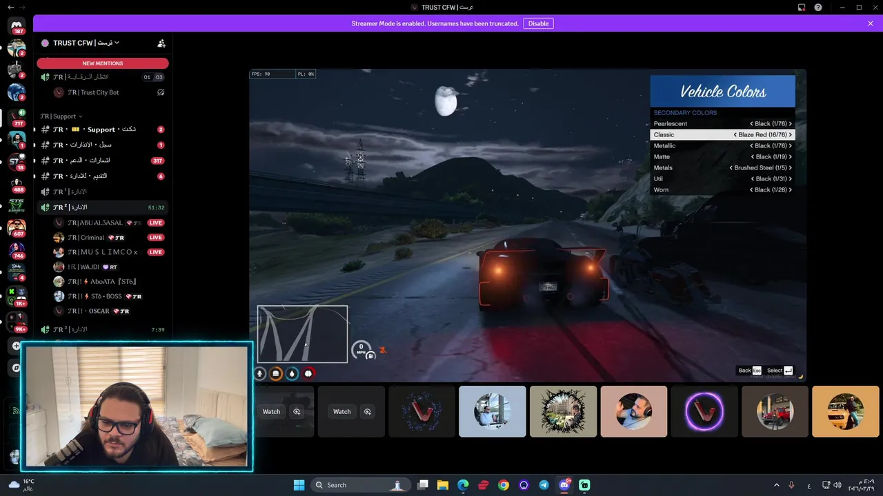Open the server icon with 607 badge
The image size is (883, 496).
(17, 227)
